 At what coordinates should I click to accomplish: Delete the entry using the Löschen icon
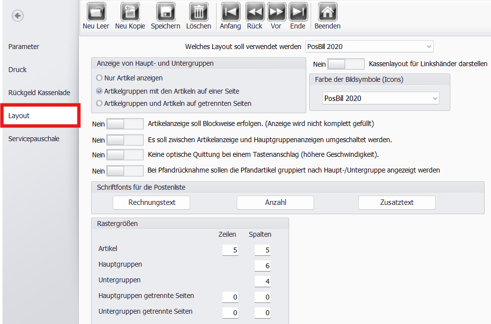198,11
